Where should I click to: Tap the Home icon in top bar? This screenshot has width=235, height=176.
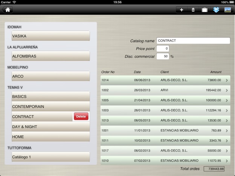coord(8,10)
